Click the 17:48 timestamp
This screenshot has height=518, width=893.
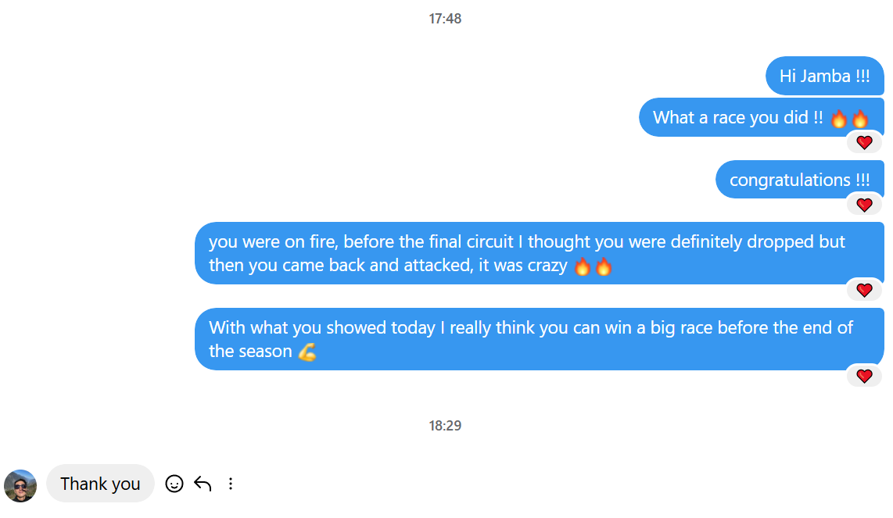(x=445, y=19)
